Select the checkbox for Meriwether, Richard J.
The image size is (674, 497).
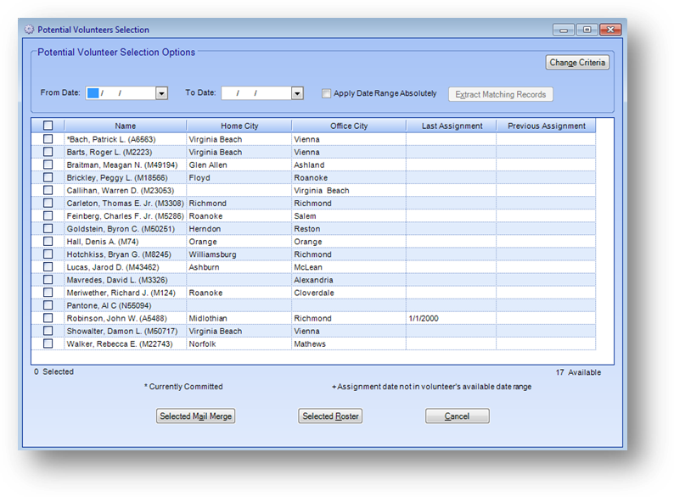click(48, 293)
